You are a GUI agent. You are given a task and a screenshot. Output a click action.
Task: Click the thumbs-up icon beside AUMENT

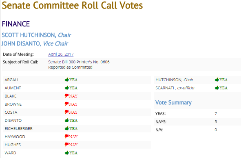click(66, 88)
